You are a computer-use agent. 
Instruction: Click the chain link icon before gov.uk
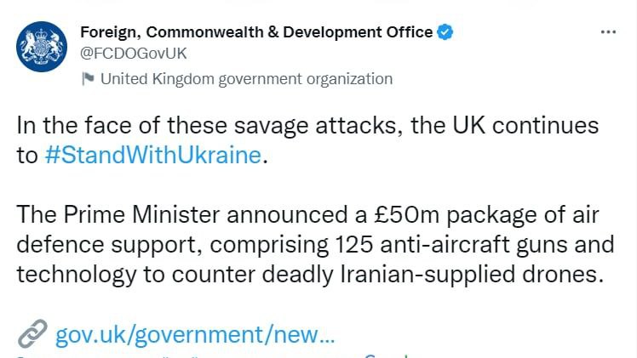pos(32,334)
